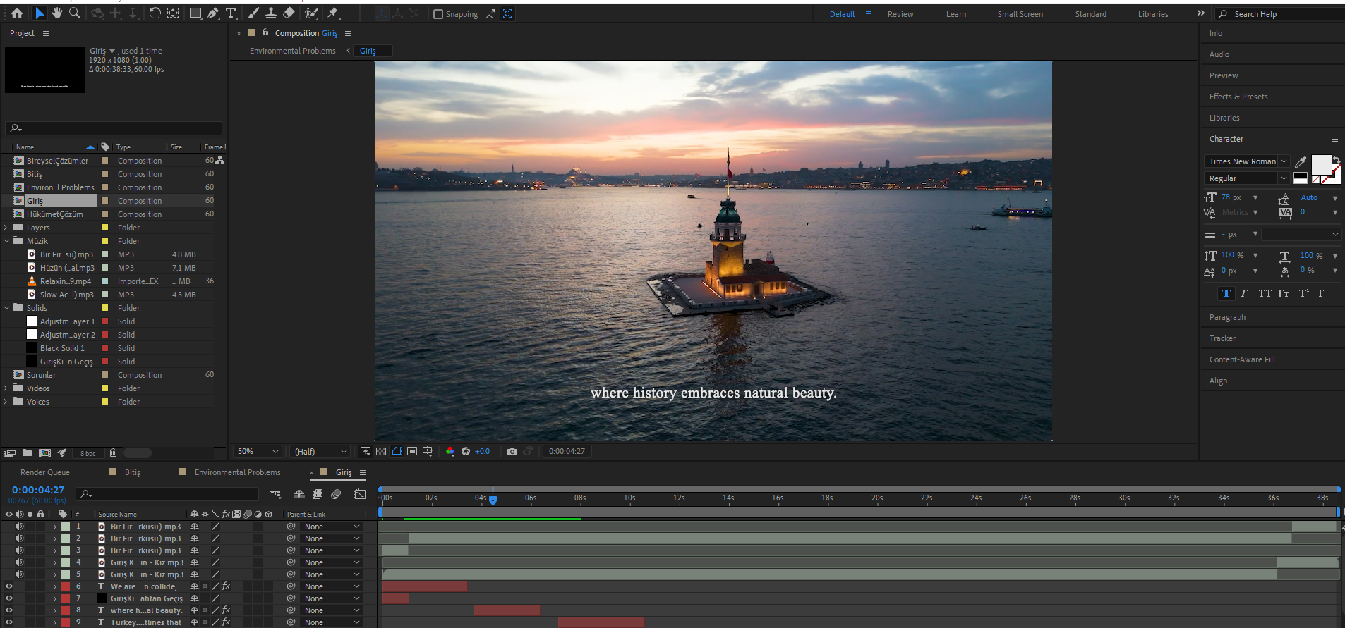
Task: Select the Zoom tool in the toolbar
Action: [75, 13]
